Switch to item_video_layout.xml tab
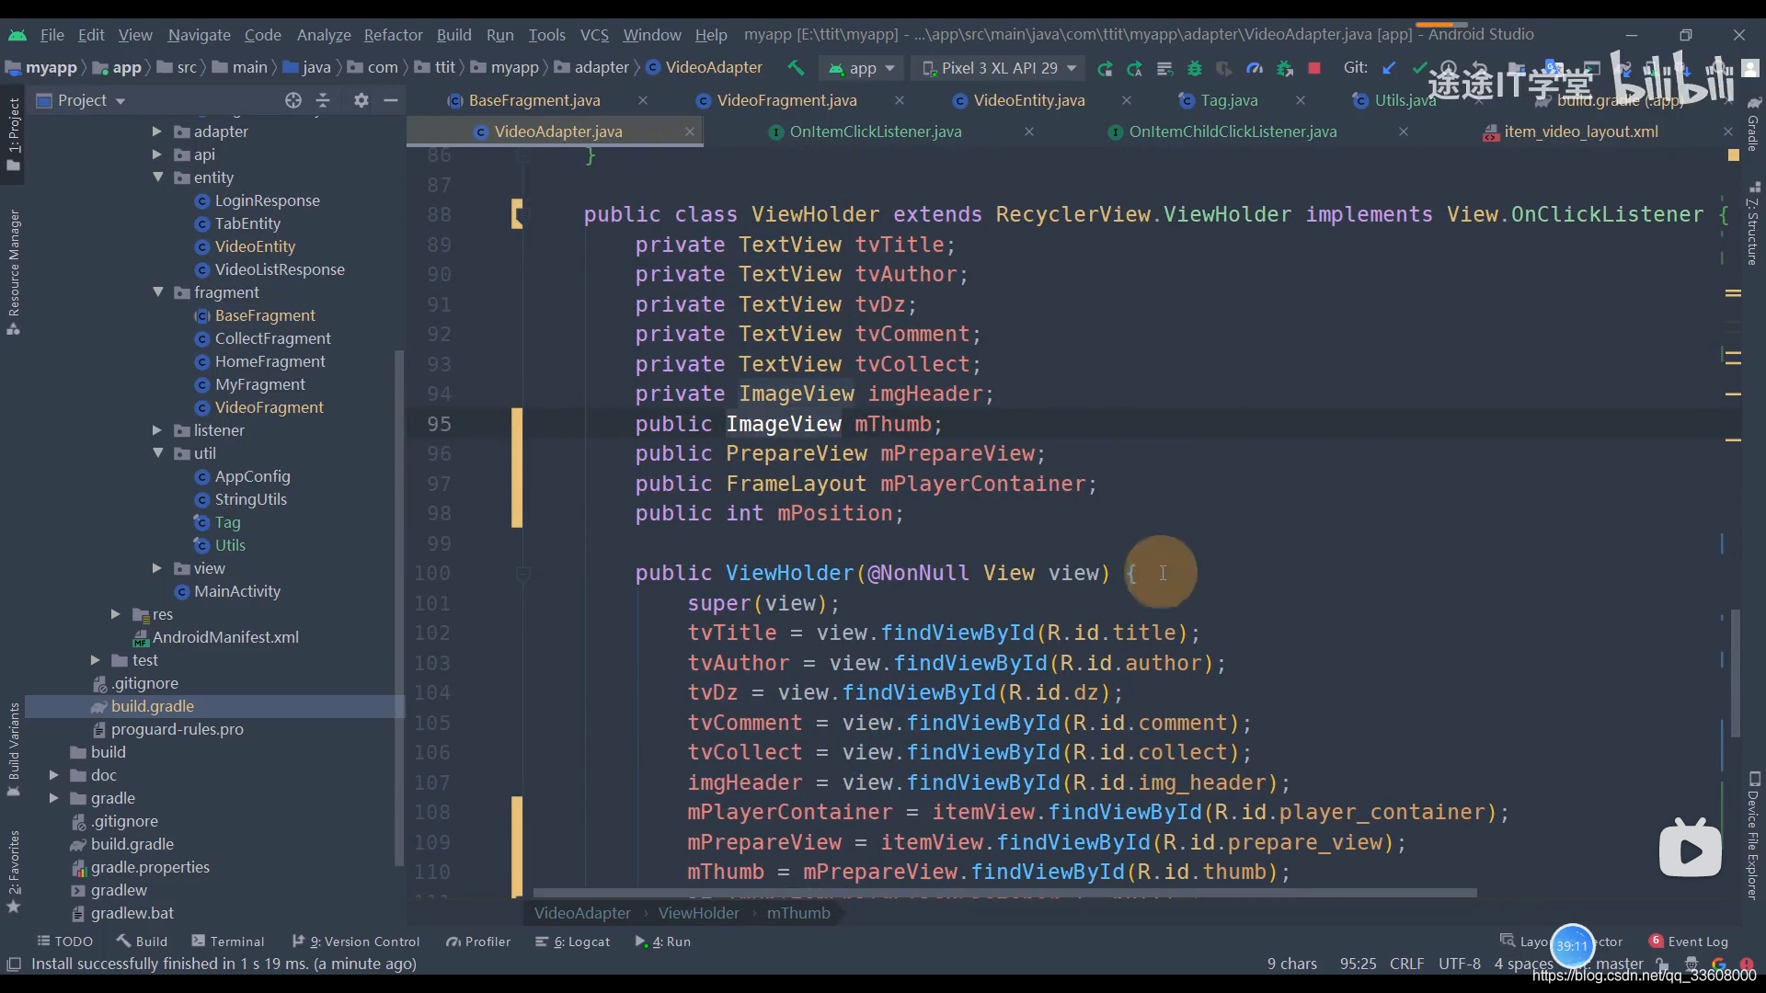The height and width of the screenshot is (993, 1766). pos(1580,131)
